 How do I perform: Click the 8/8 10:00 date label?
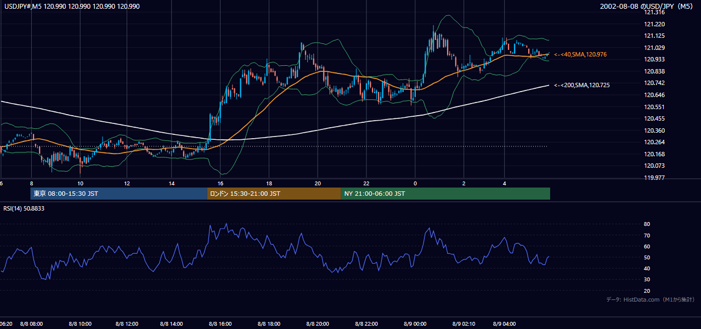(80, 324)
